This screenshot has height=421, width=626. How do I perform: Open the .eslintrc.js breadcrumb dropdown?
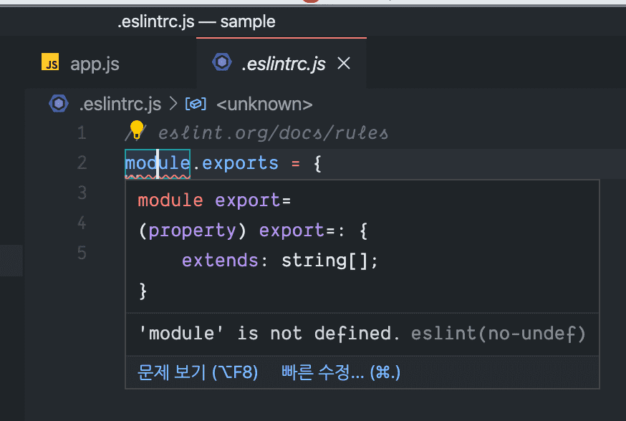[x=120, y=104]
